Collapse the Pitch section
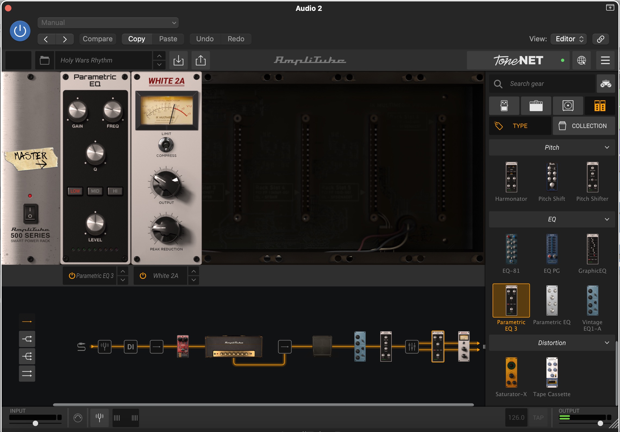This screenshot has height=432, width=620. [x=552, y=148]
